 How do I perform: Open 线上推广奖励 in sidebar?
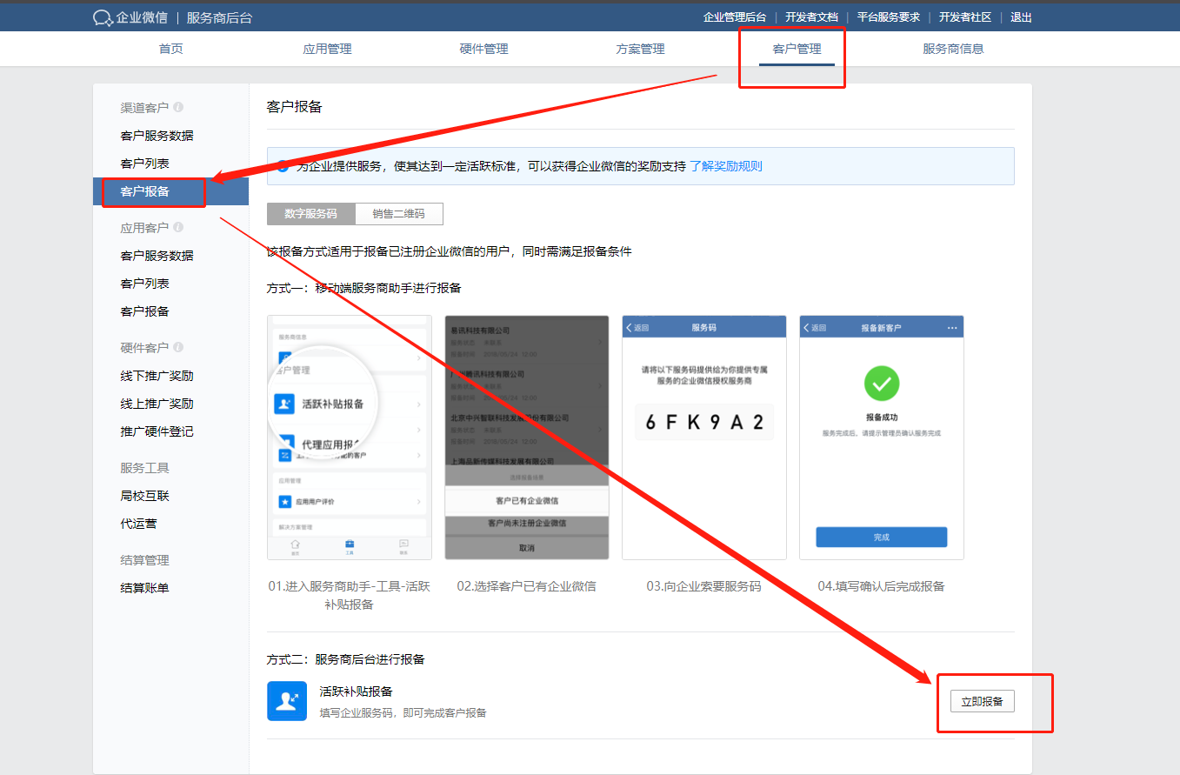157,404
